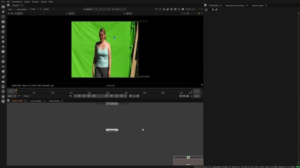Open the Filter nodes toolbar menu

pyautogui.click(x=3, y=32)
